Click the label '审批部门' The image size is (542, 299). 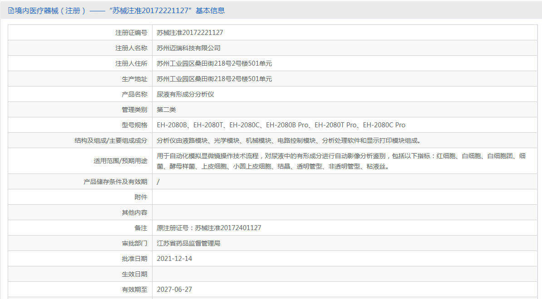coord(134,243)
